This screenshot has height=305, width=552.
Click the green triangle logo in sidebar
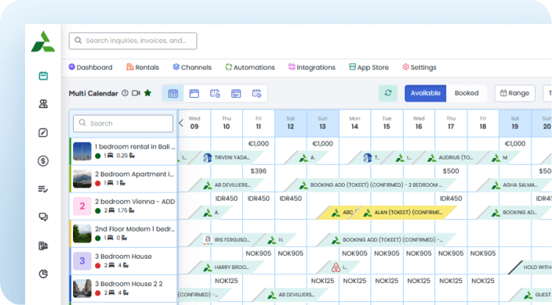tap(43, 41)
